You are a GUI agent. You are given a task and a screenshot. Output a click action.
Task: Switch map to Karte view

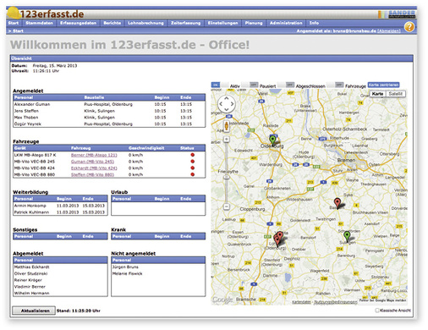pyautogui.click(x=377, y=94)
